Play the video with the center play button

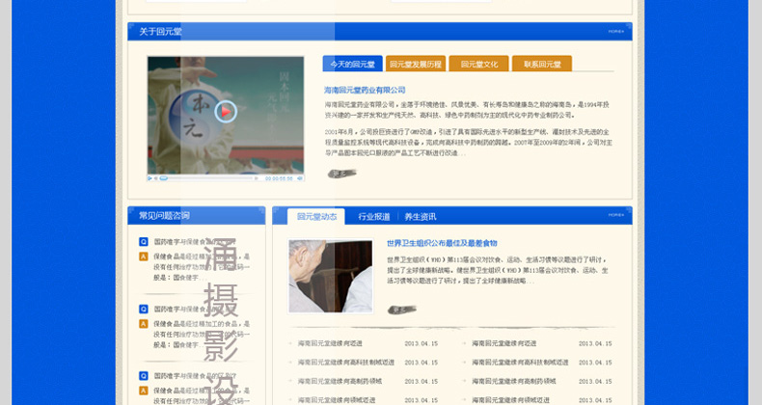[226, 112]
